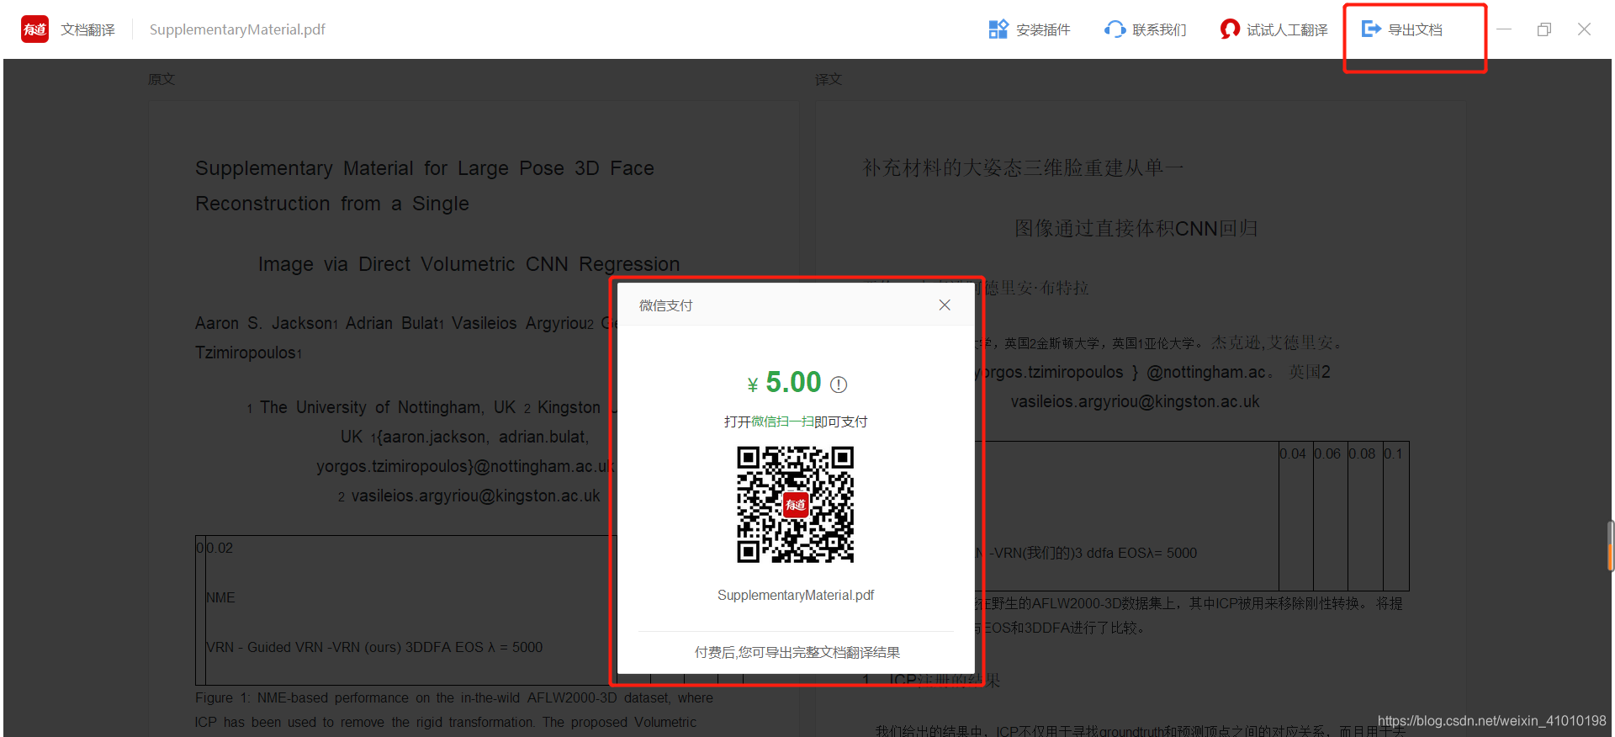This screenshot has width=1615, height=737.
Task: Click the 原文 original text label
Action: (x=161, y=79)
